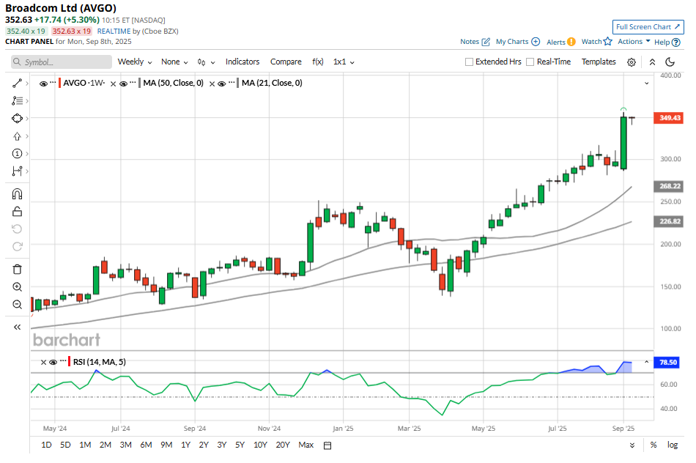Screen dimensions: 696x463
Task: Open the Full Screen Chart
Action: point(648,27)
